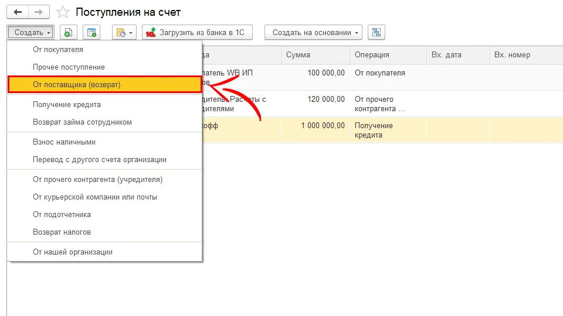Viewport: 563px width, 316px height.
Task: Choose От покупателя from the menu
Action: (x=58, y=50)
